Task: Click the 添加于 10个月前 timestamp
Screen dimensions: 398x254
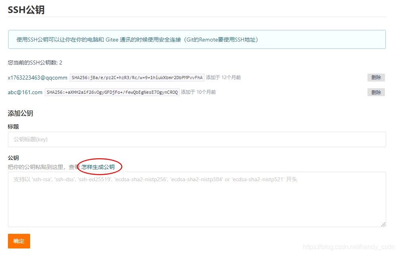Action: (x=199, y=92)
